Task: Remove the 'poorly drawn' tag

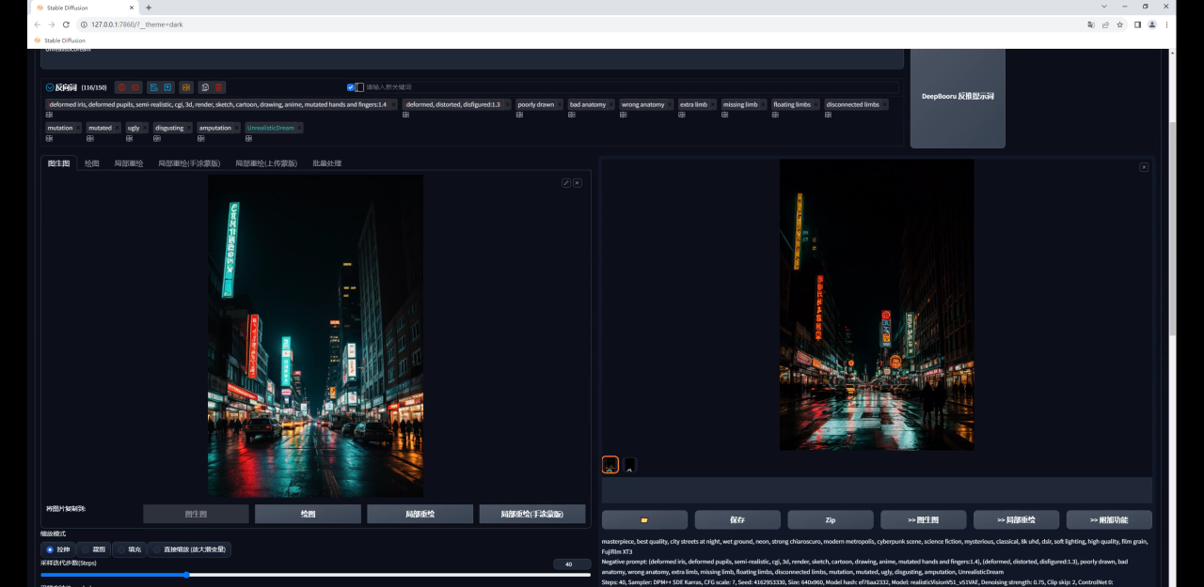Action: [x=560, y=104]
